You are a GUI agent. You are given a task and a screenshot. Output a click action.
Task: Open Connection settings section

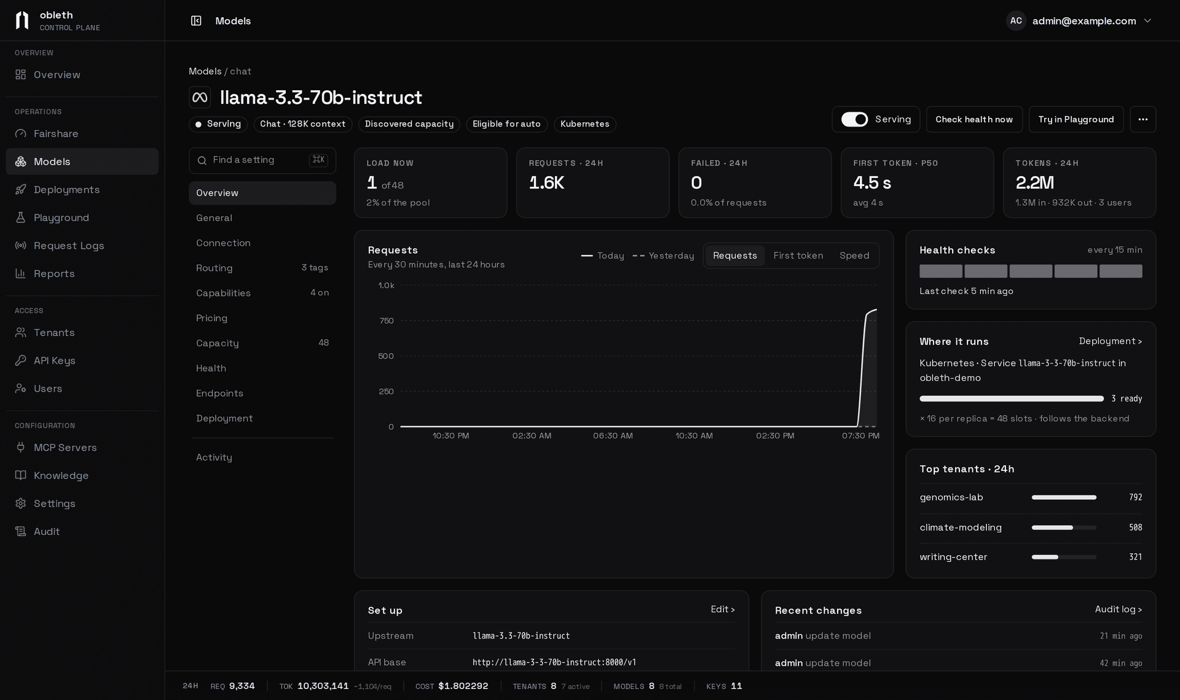(262, 243)
